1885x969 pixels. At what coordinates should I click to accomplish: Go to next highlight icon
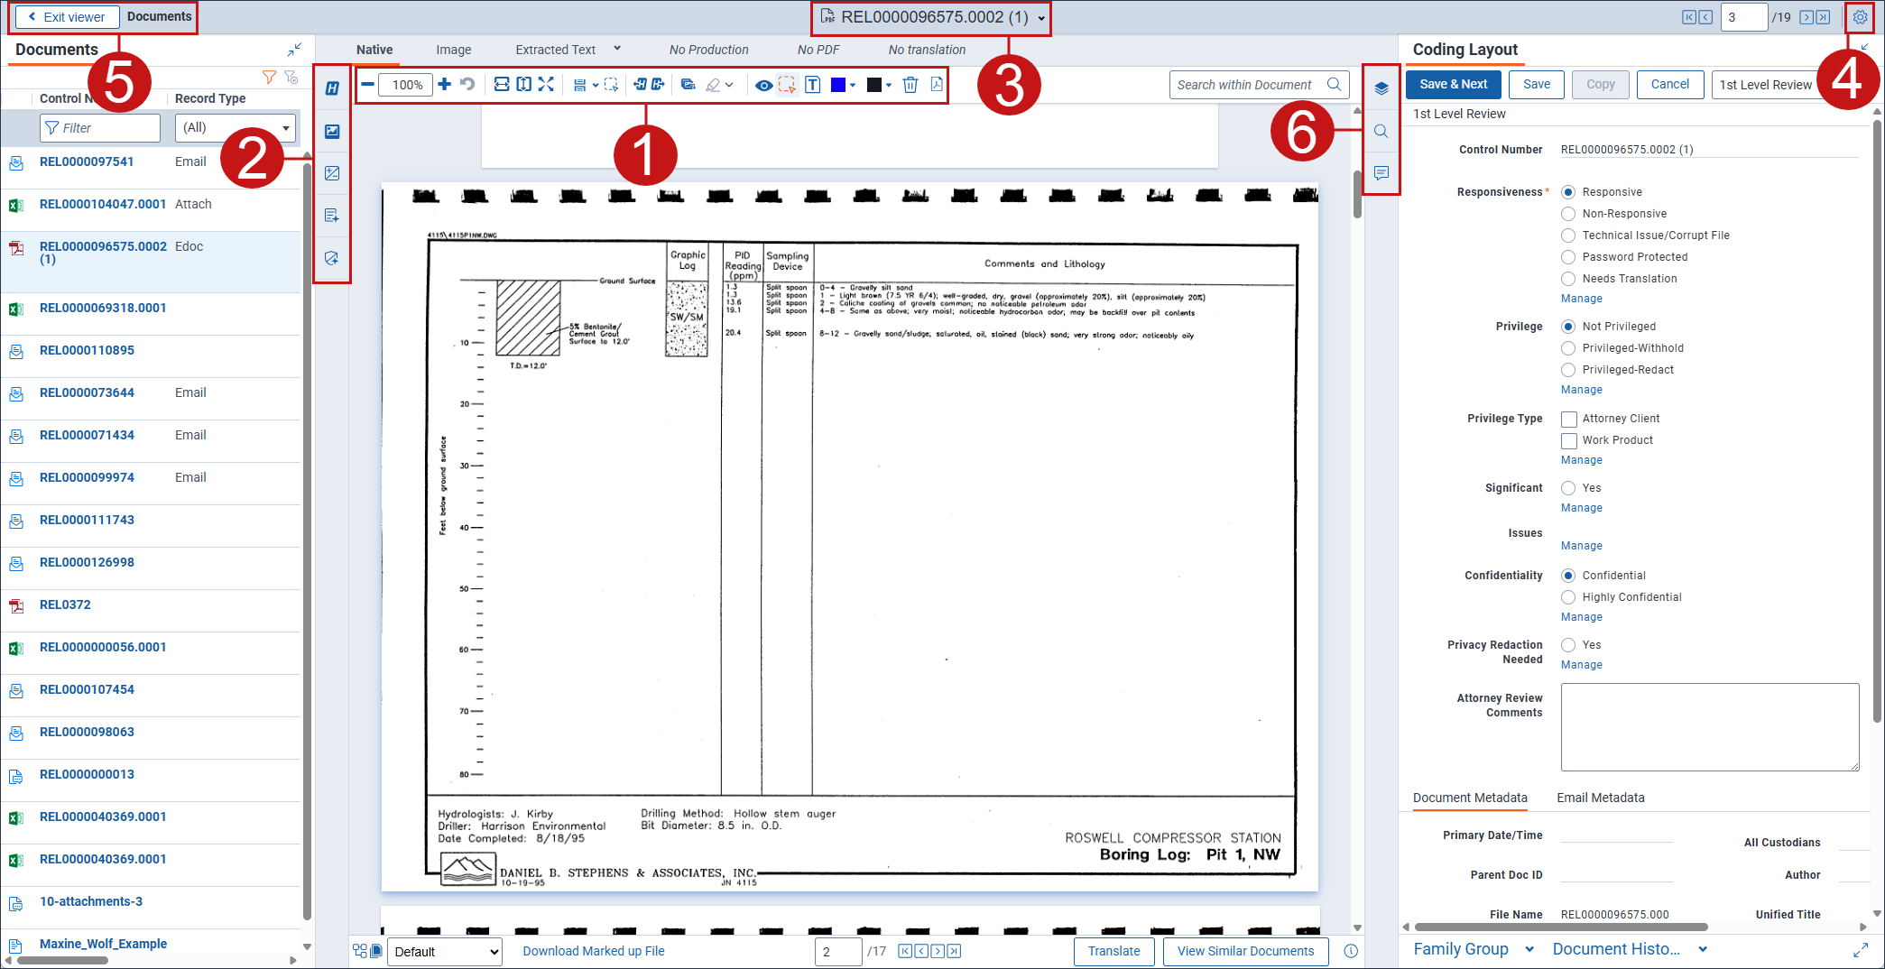[x=658, y=85]
